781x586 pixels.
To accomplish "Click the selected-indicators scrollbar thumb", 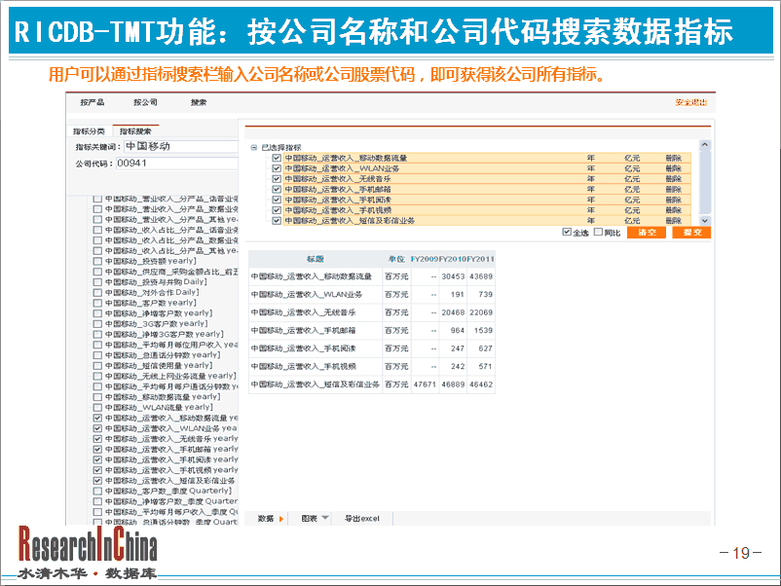I will pos(704,182).
